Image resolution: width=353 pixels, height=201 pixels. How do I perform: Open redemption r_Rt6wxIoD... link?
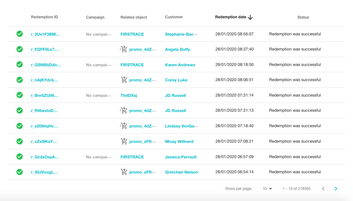click(x=44, y=111)
